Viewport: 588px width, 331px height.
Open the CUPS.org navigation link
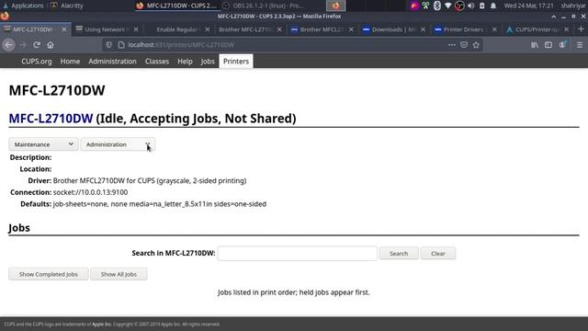[37, 62]
